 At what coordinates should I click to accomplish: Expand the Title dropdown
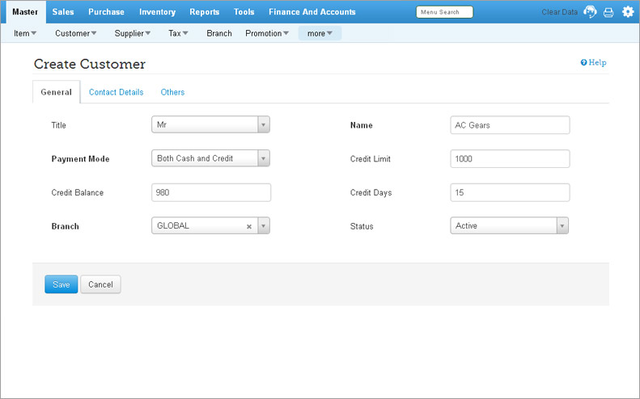[x=263, y=125]
